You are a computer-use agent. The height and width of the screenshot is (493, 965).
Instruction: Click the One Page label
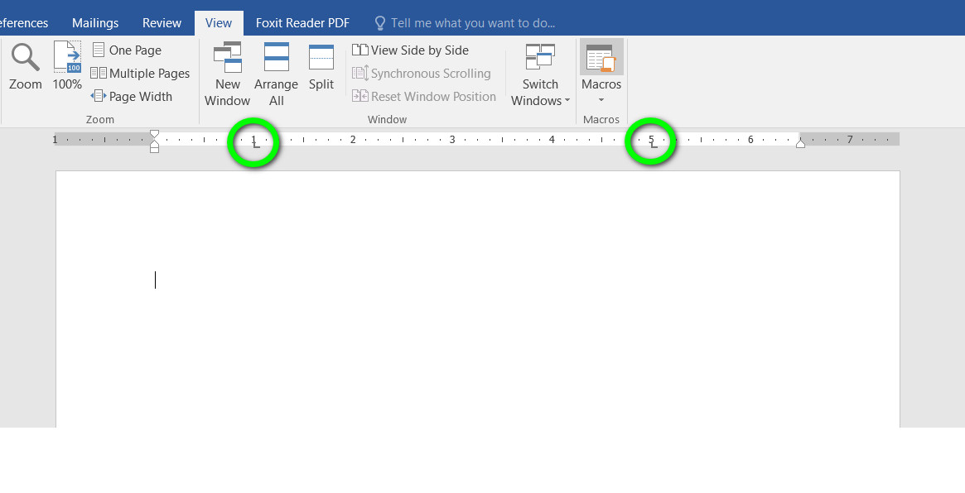pyautogui.click(x=135, y=50)
